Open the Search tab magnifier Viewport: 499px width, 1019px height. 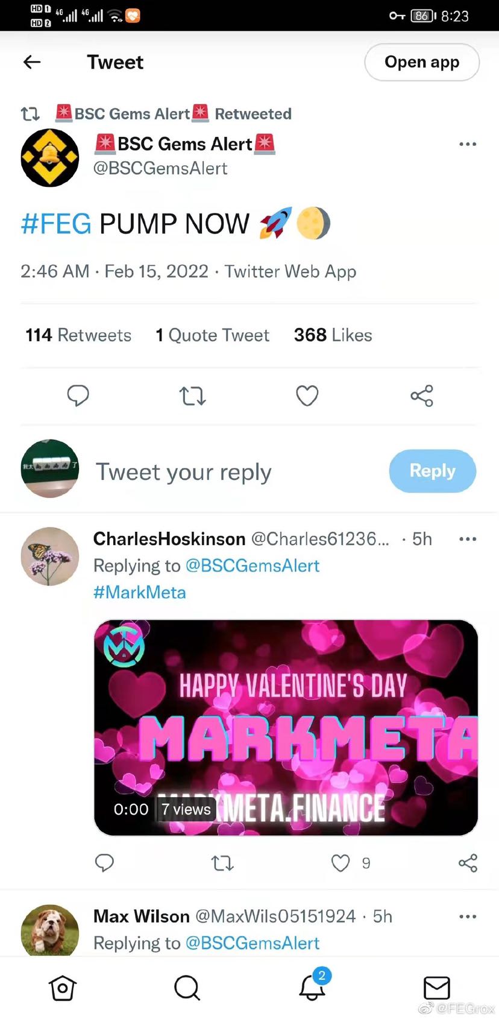[x=187, y=988]
